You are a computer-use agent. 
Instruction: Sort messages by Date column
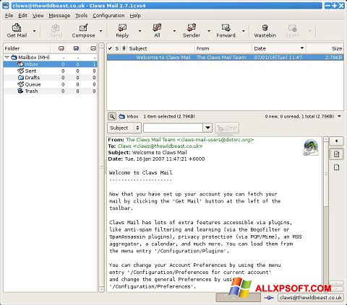(279, 48)
